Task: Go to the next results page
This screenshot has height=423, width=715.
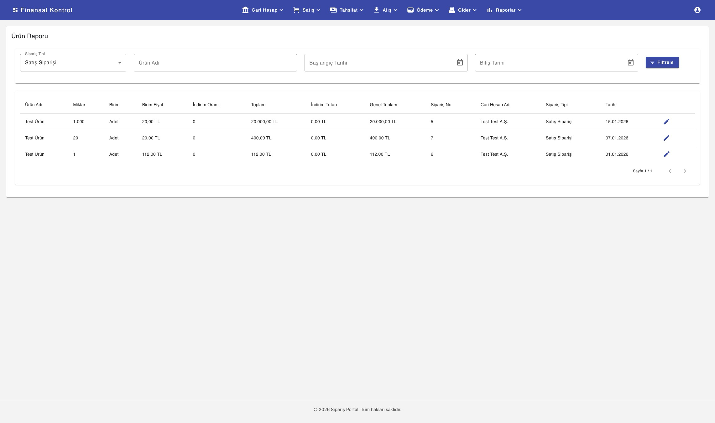Action: [x=685, y=171]
